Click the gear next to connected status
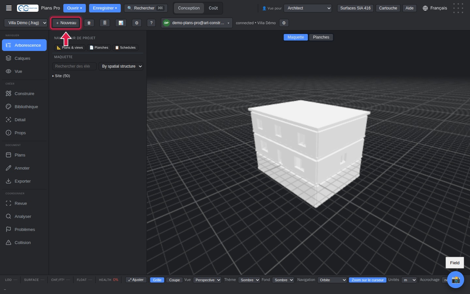The image size is (470, 294). (x=284, y=23)
